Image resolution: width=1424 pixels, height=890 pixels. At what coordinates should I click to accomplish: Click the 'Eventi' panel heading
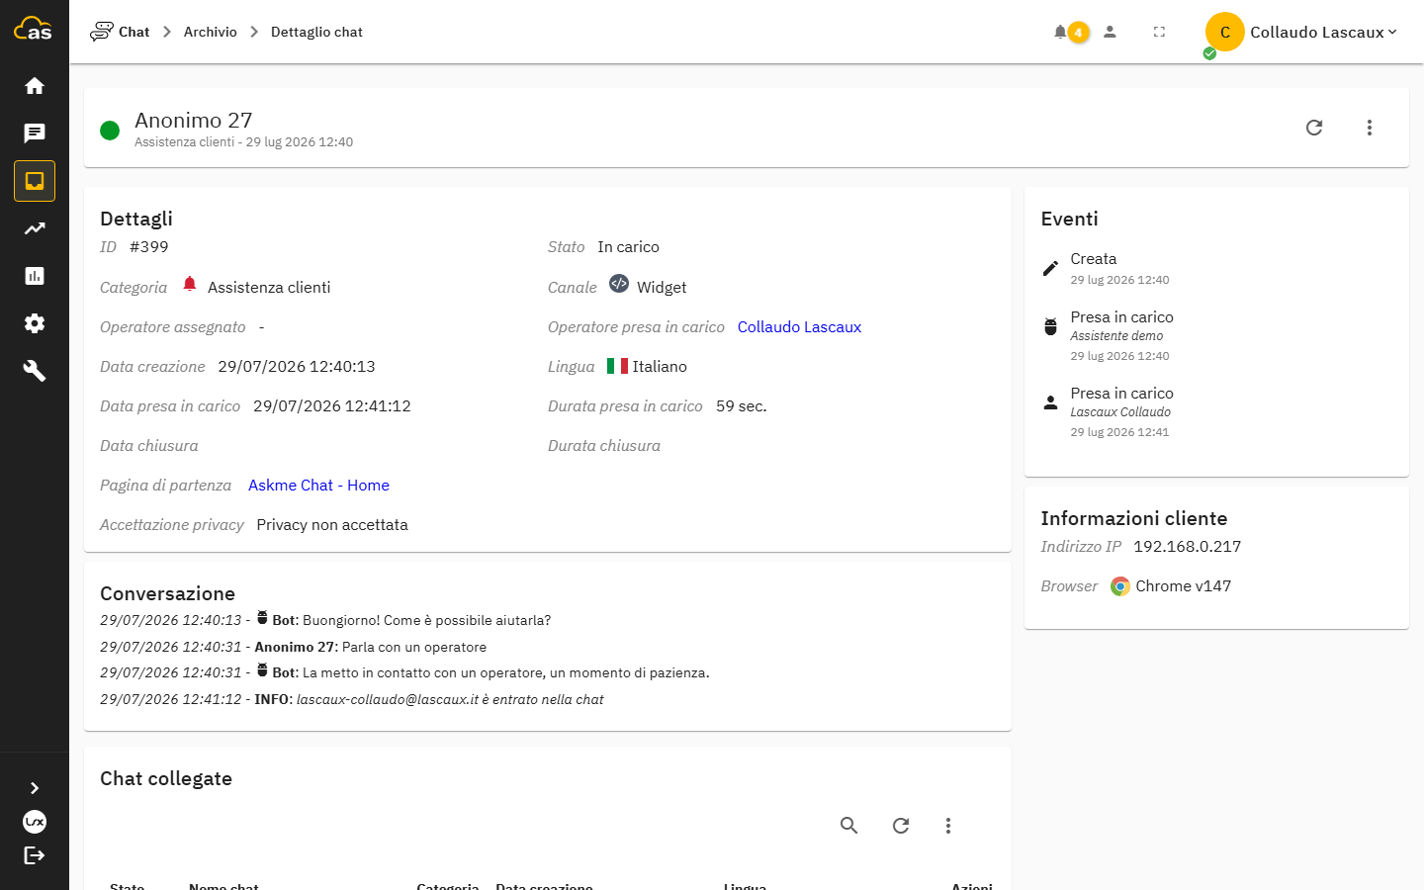pyautogui.click(x=1069, y=219)
